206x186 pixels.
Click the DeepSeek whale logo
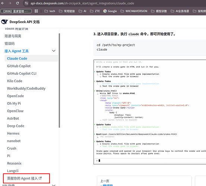click(4, 22)
